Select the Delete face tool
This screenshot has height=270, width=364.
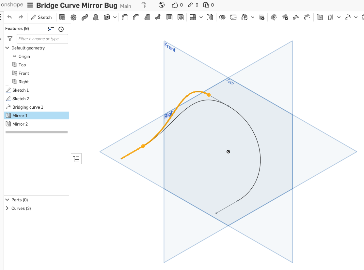[285, 17]
